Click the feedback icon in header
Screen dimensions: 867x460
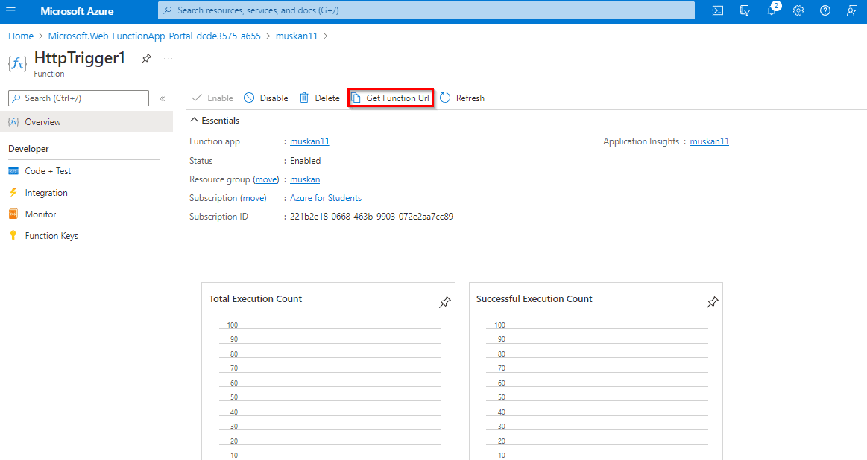(852, 10)
